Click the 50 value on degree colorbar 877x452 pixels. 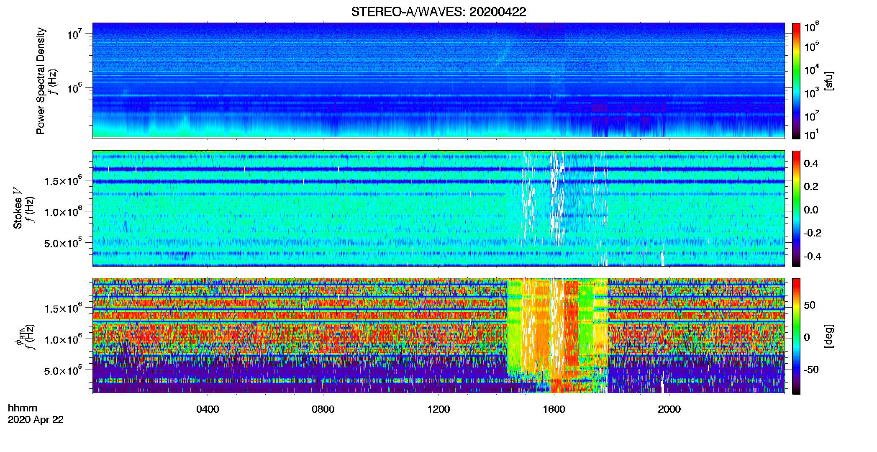(810, 305)
